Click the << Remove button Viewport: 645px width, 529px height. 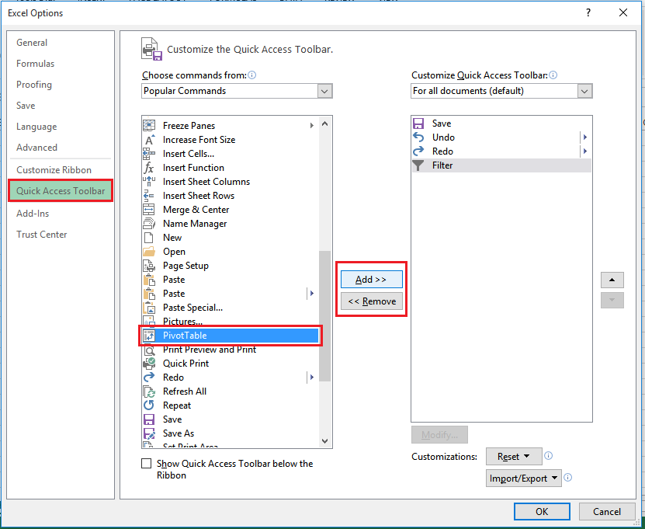[x=372, y=301]
